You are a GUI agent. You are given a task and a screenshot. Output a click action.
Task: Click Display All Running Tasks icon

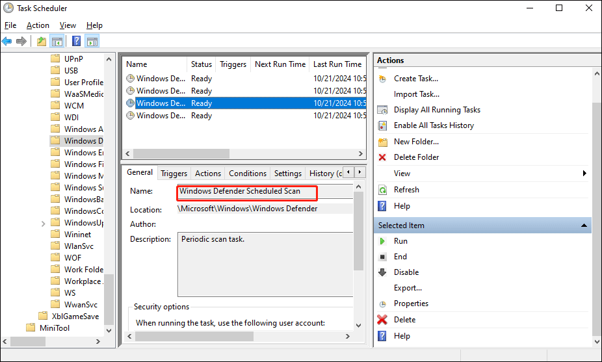point(382,110)
